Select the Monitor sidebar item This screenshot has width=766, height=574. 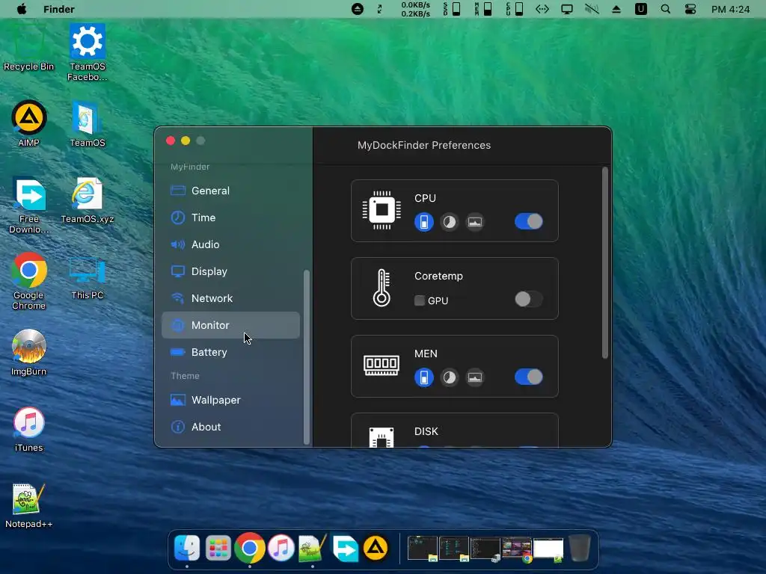[x=230, y=325]
